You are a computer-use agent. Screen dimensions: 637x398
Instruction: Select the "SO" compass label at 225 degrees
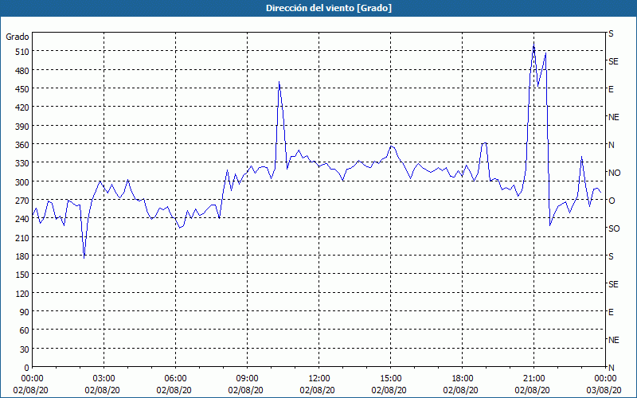[614, 228]
